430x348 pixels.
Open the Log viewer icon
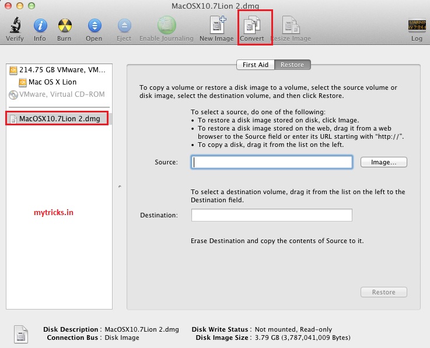pos(417,25)
